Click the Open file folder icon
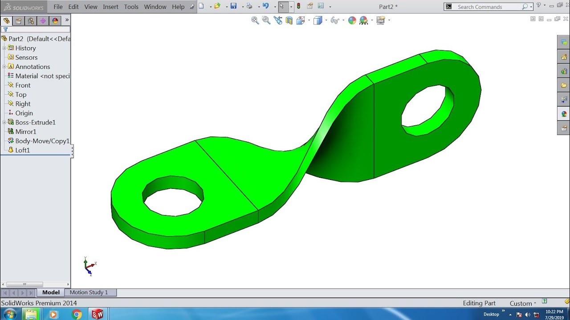The height and width of the screenshot is (320, 570). click(x=217, y=6)
